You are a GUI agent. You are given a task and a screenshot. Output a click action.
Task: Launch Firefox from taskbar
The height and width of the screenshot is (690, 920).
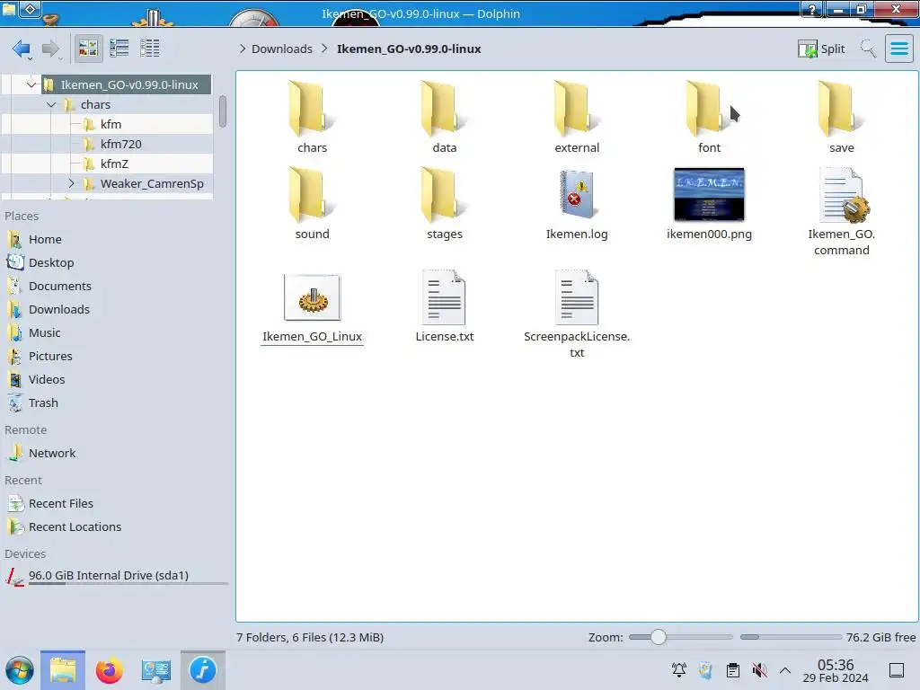click(x=109, y=670)
